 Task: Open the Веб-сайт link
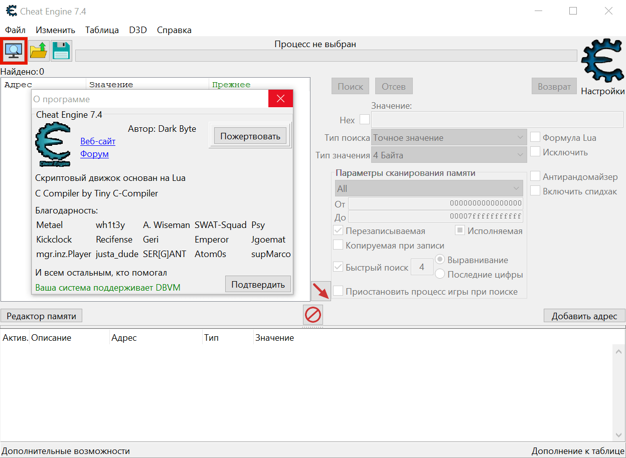(x=98, y=141)
